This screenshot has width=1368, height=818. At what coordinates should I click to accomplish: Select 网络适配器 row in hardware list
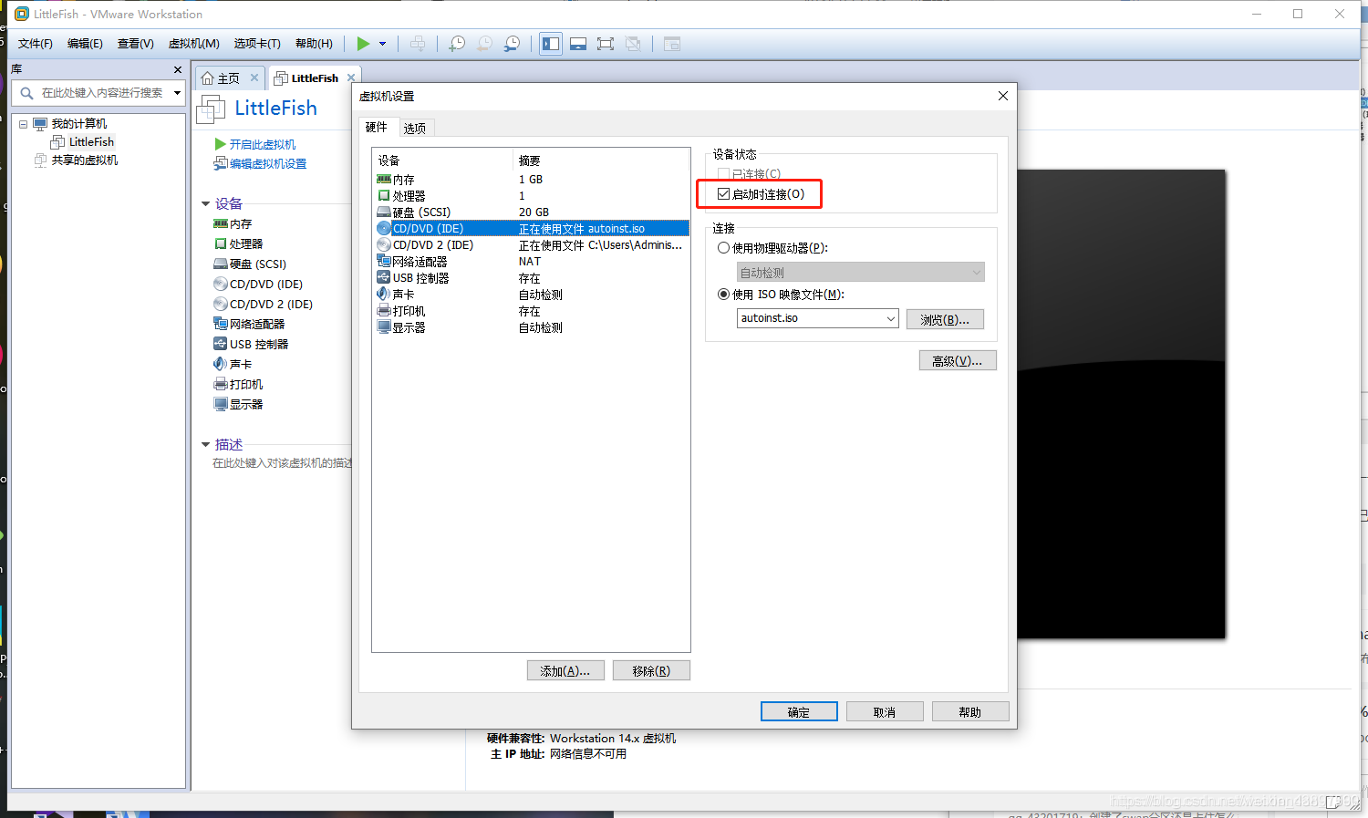click(531, 262)
